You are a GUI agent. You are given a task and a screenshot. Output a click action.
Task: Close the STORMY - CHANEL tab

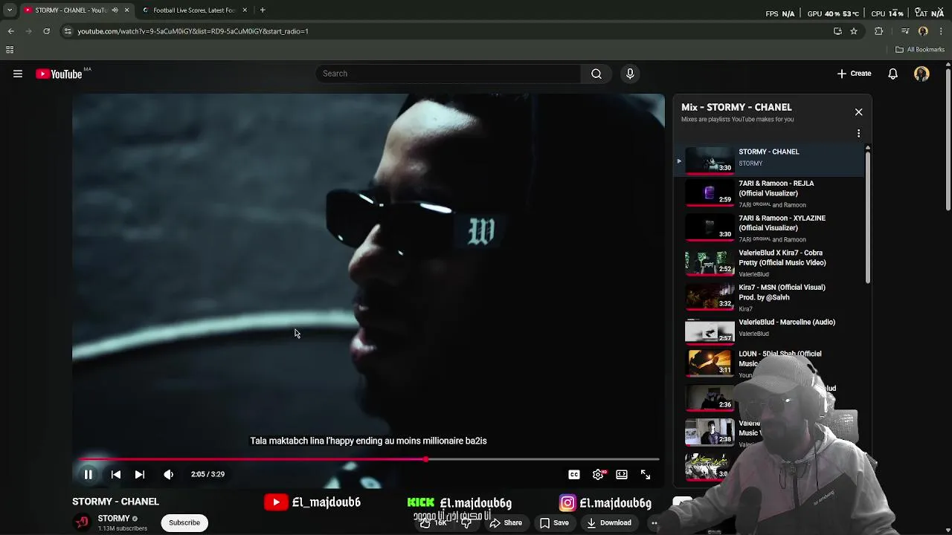point(126,10)
